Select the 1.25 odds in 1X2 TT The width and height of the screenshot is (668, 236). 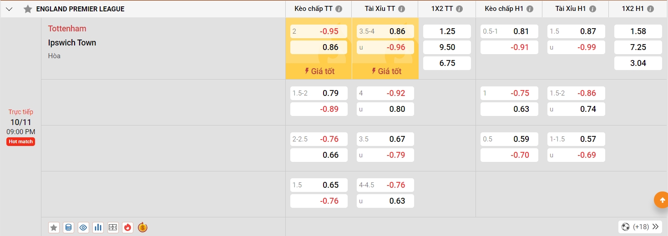pyautogui.click(x=447, y=31)
